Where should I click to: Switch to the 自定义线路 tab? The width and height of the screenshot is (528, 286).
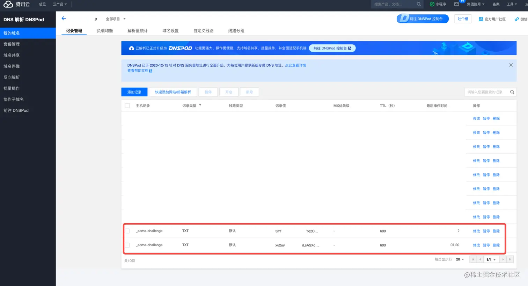pos(203,31)
